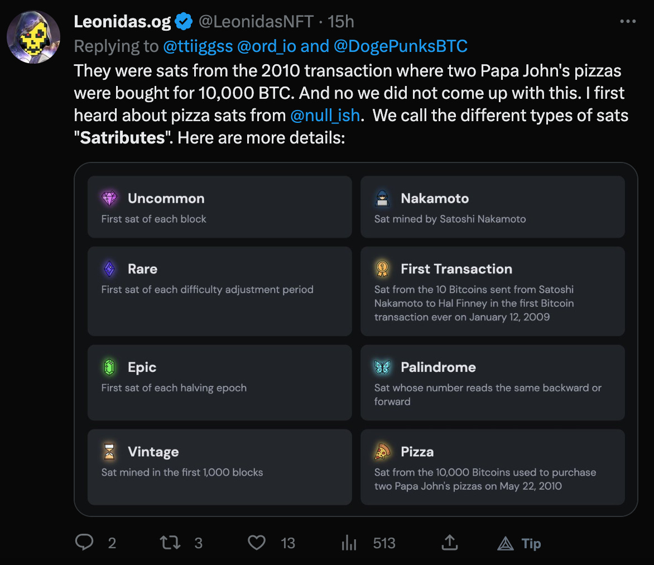Image resolution: width=654 pixels, height=565 pixels.
Task: Click the 15h timestamp
Action: tap(341, 22)
